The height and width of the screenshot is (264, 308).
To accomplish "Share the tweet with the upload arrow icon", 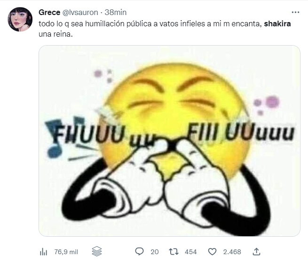I will [x=257, y=252].
